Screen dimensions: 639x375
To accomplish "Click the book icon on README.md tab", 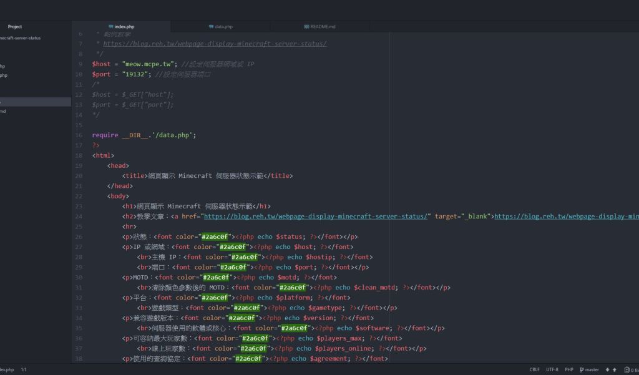I will pos(306,27).
